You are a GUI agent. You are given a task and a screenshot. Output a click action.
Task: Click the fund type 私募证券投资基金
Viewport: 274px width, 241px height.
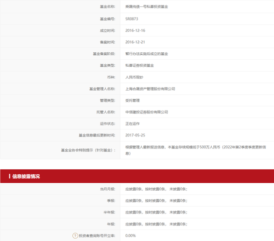tap(139, 66)
